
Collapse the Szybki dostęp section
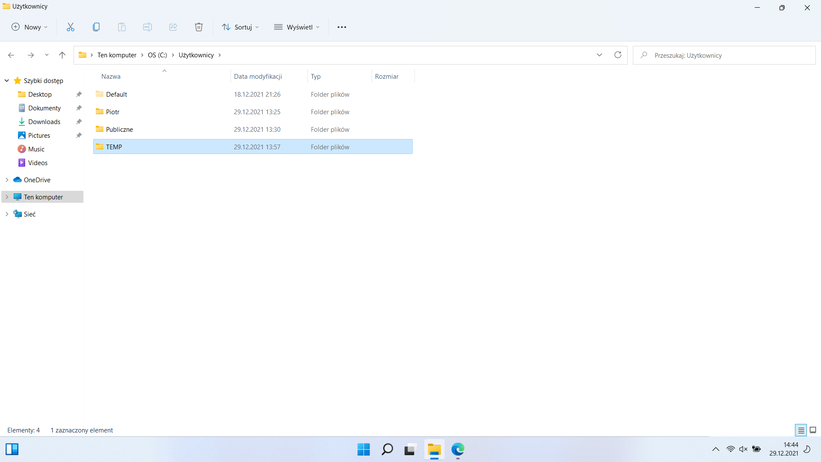(x=7, y=80)
